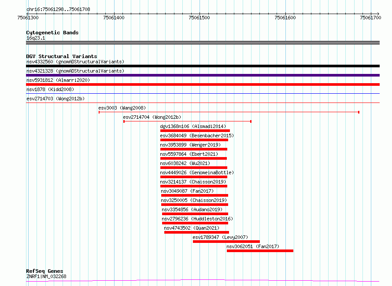This screenshot has width=392, height=286.
Task: Click the red nsv3214137 Chaisson2019 bar
Action: [194, 186]
